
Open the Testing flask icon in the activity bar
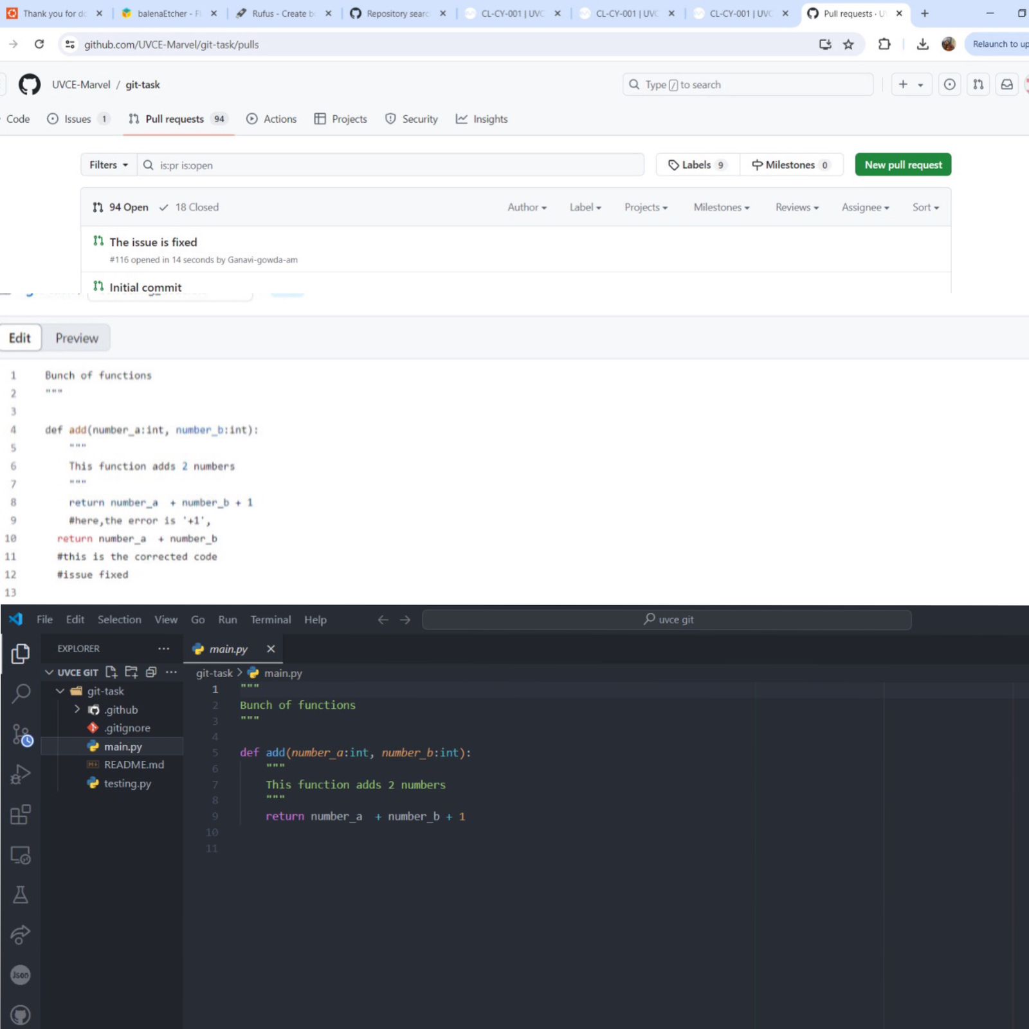[x=21, y=895]
